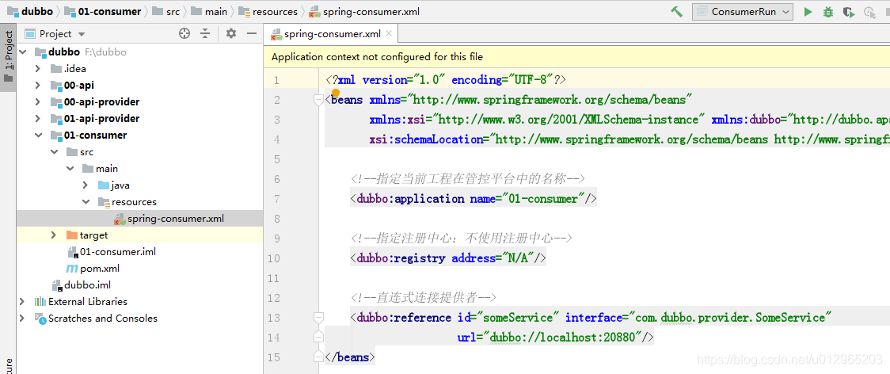
Task: Click the Build project hammer icon
Action: coord(676,11)
